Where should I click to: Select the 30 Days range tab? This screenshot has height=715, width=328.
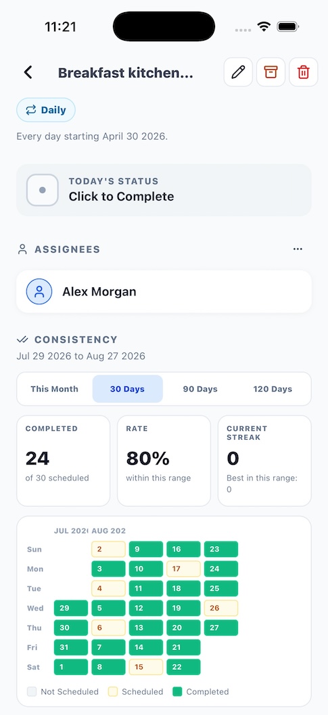(127, 389)
